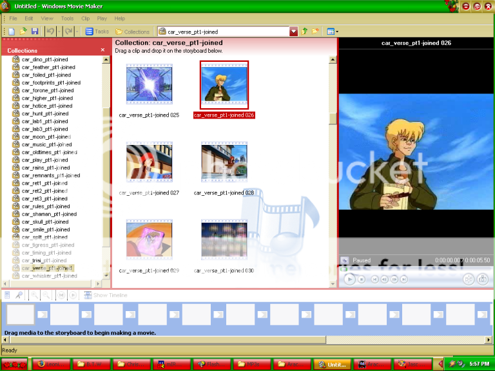Open the Narrate Timeline microphone tool
Screen dimensions: 495x371
(19, 295)
